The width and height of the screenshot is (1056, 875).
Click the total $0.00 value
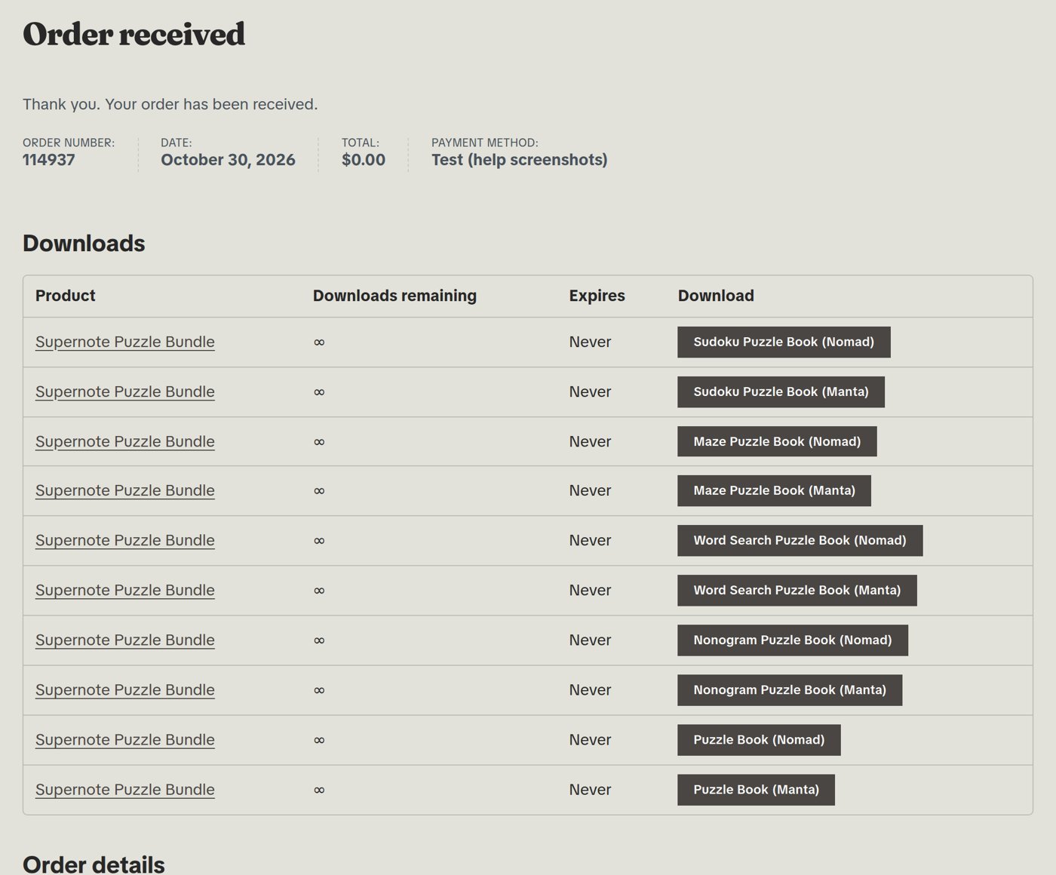tap(364, 160)
